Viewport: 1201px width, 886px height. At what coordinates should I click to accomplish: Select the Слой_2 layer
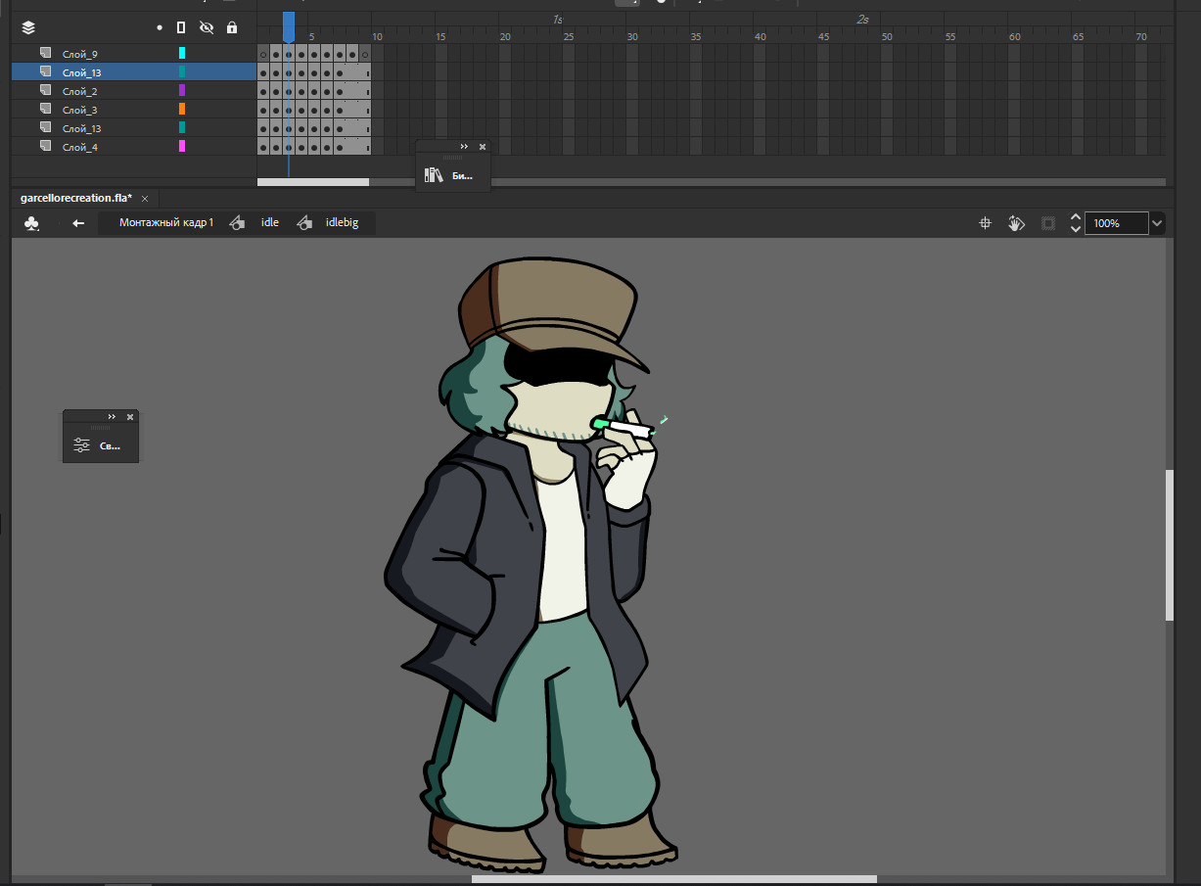click(x=80, y=90)
